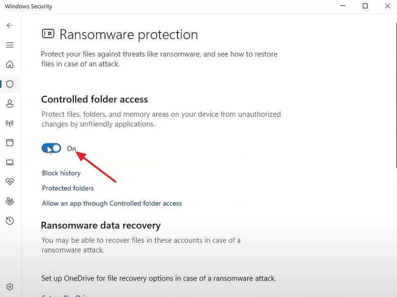Open the Home section in sidebar
Screen dimensions: 397x297
pos(10,64)
